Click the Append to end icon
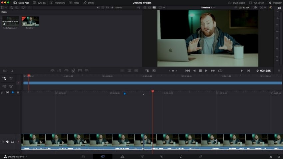283x159 pixels. point(59,71)
